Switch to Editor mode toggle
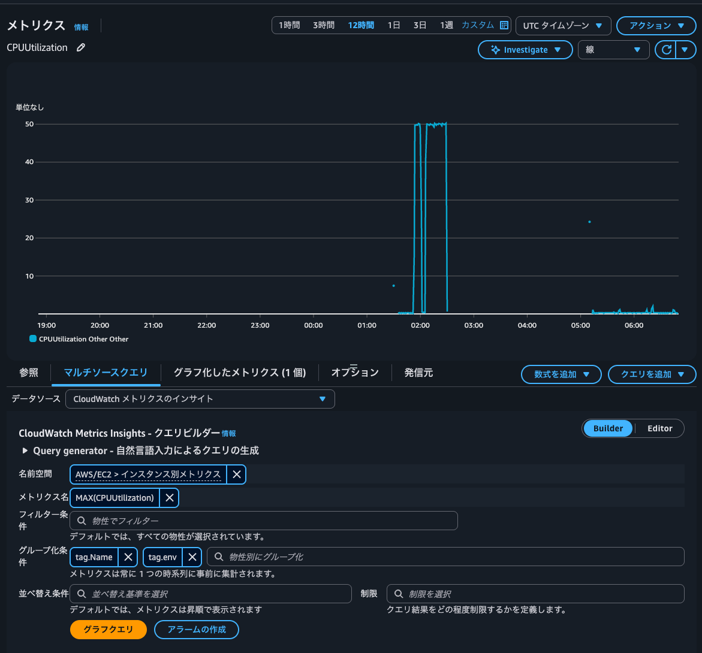The width and height of the screenshot is (702, 653). tap(659, 428)
